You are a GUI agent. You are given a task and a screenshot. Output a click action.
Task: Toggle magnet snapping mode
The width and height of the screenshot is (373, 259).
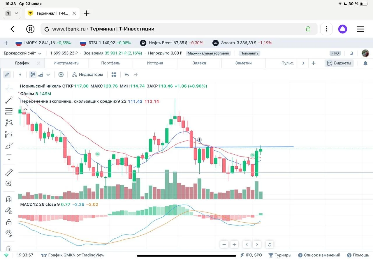pos(9,199)
